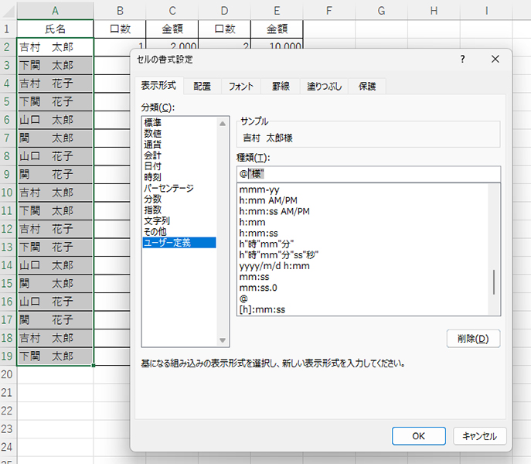Viewport: 531px width, 464px height.
Task: Switch to the 罫線 tab
Action: pyautogui.click(x=281, y=87)
